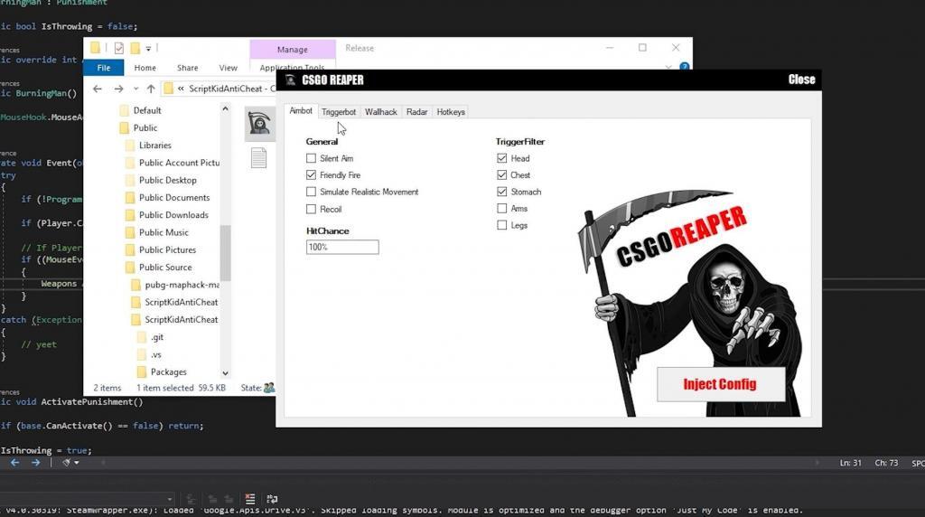925x517 pixels.
Task: Tick the Legs checkbox in TriggerFilter
Action: (502, 226)
